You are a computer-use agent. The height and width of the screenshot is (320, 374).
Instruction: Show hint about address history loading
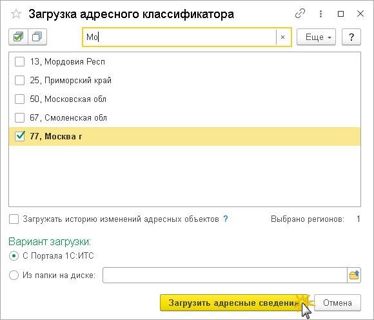(x=226, y=219)
